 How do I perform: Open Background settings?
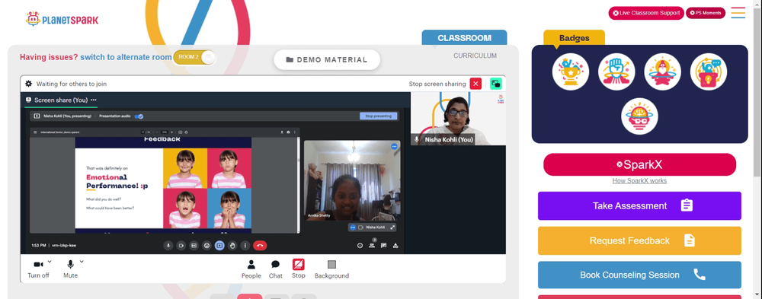pyautogui.click(x=332, y=269)
